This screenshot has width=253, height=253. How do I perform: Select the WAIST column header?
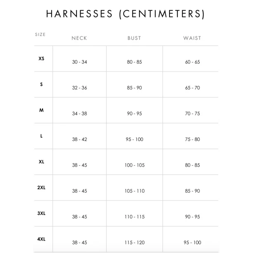coord(192,38)
